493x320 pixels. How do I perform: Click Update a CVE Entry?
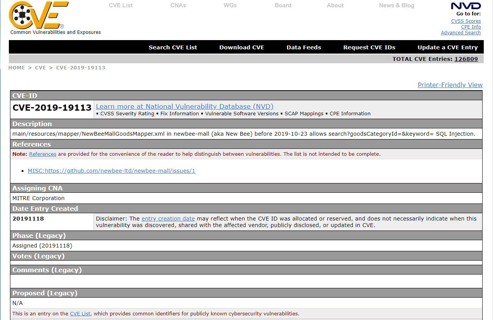coord(448,47)
